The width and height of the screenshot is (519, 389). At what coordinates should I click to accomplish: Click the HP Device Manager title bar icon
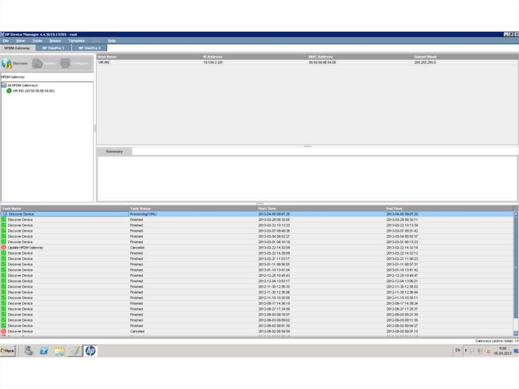[2, 34]
